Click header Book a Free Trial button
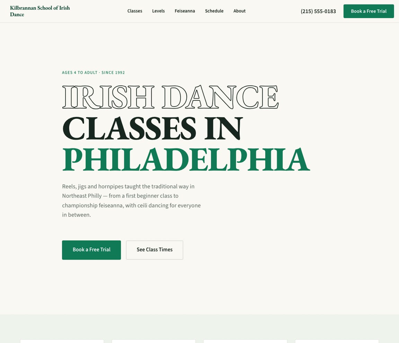Screen dimensions: 399x343 (369, 11)
